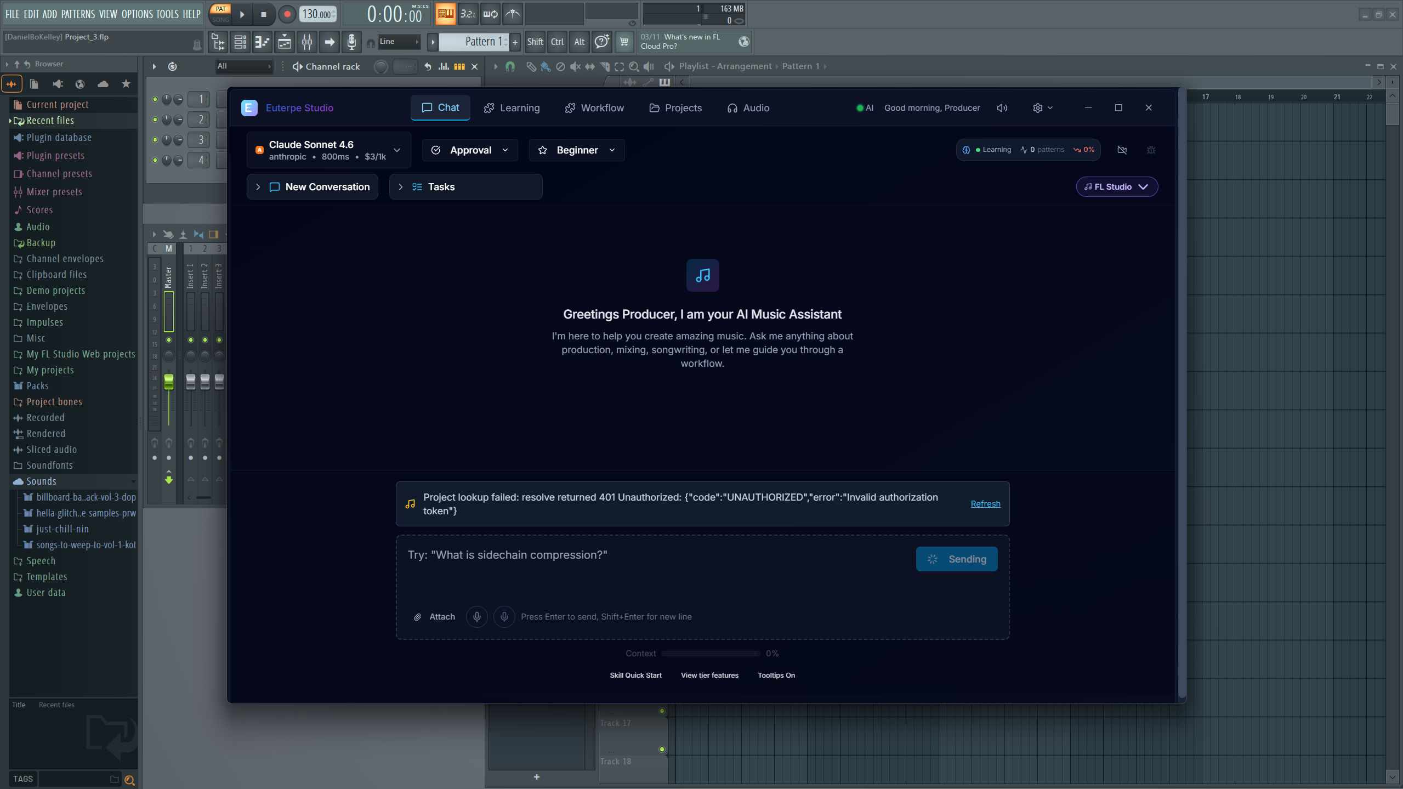Click the Sending button
Image resolution: width=1403 pixels, height=789 pixels.
(x=957, y=559)
